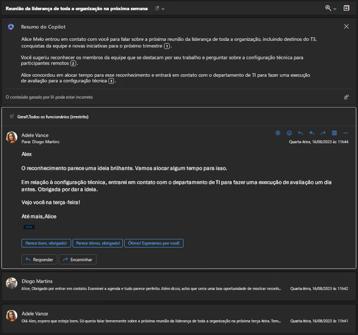The height and width of the screenshot is (335, 358).
Task: Choose suggested reply 'Ótimo! Esperamos por você!'
Action: coord(154,243)
